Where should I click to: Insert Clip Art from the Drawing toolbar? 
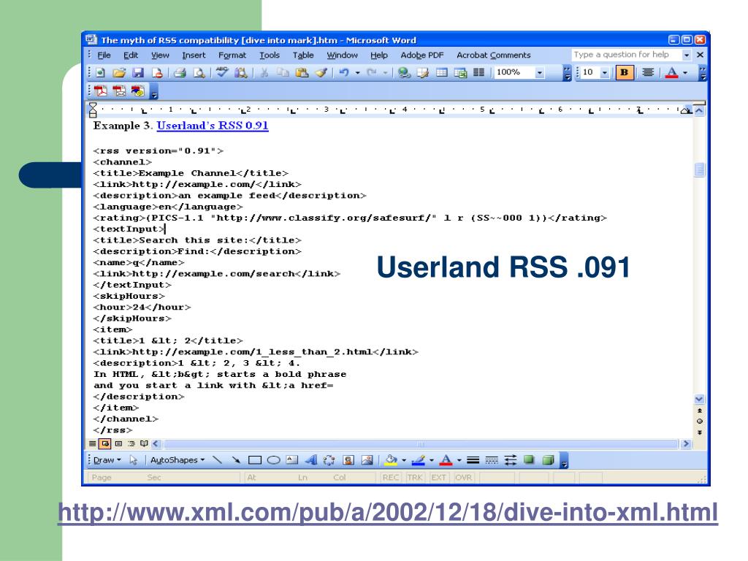point(348,460)
